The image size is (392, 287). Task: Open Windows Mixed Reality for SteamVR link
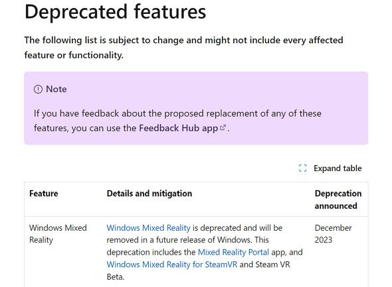(x=172, y=264)
